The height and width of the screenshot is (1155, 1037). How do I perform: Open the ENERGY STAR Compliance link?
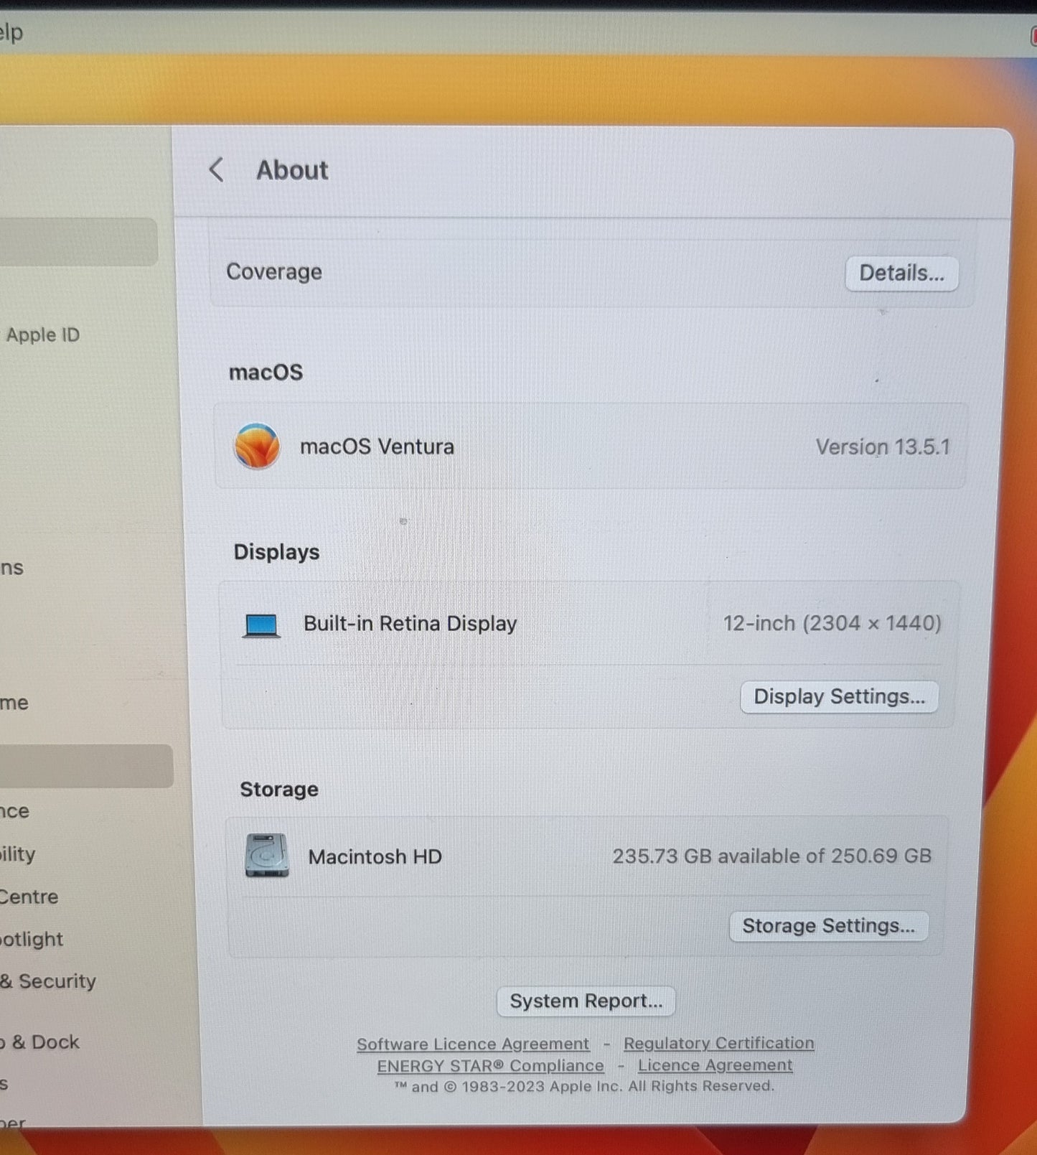[490, 1066]
